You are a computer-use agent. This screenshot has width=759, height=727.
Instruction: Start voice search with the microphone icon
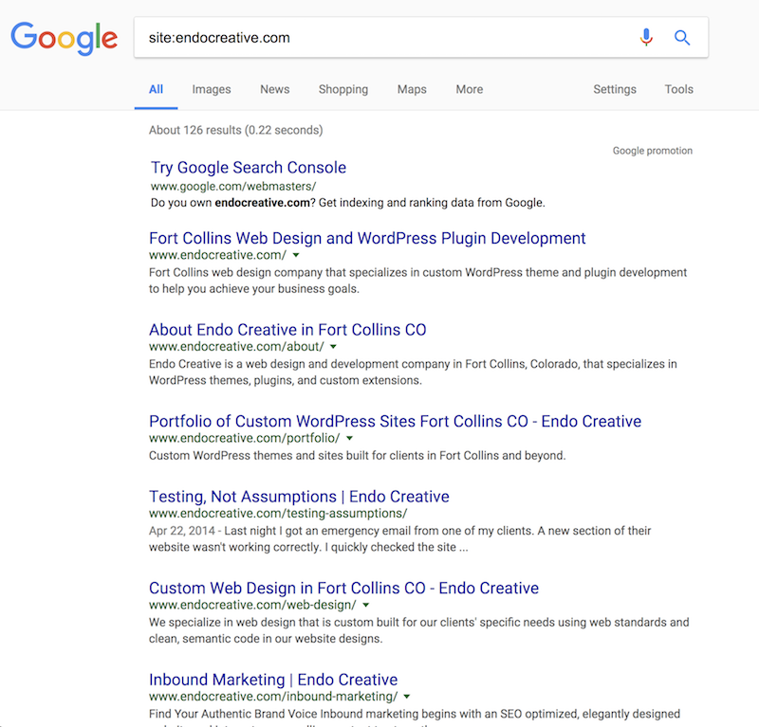pyautogui.click(x=646, y=37)
